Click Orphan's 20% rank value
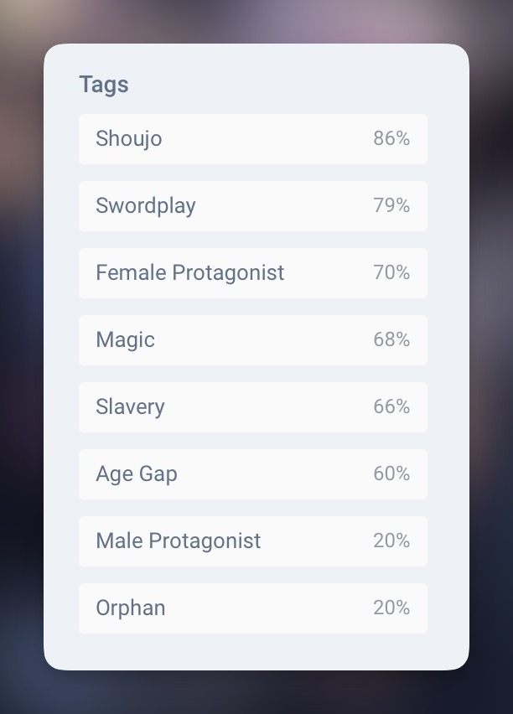513x714 pixels. pos(391,608)
